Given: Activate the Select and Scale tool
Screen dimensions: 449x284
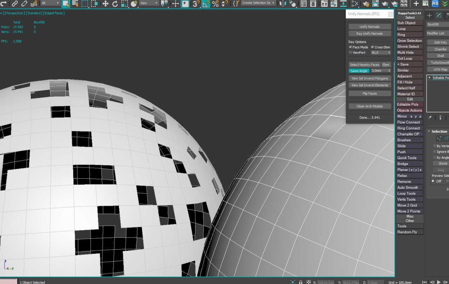Looking at the screenshot, I should point(125,4).
